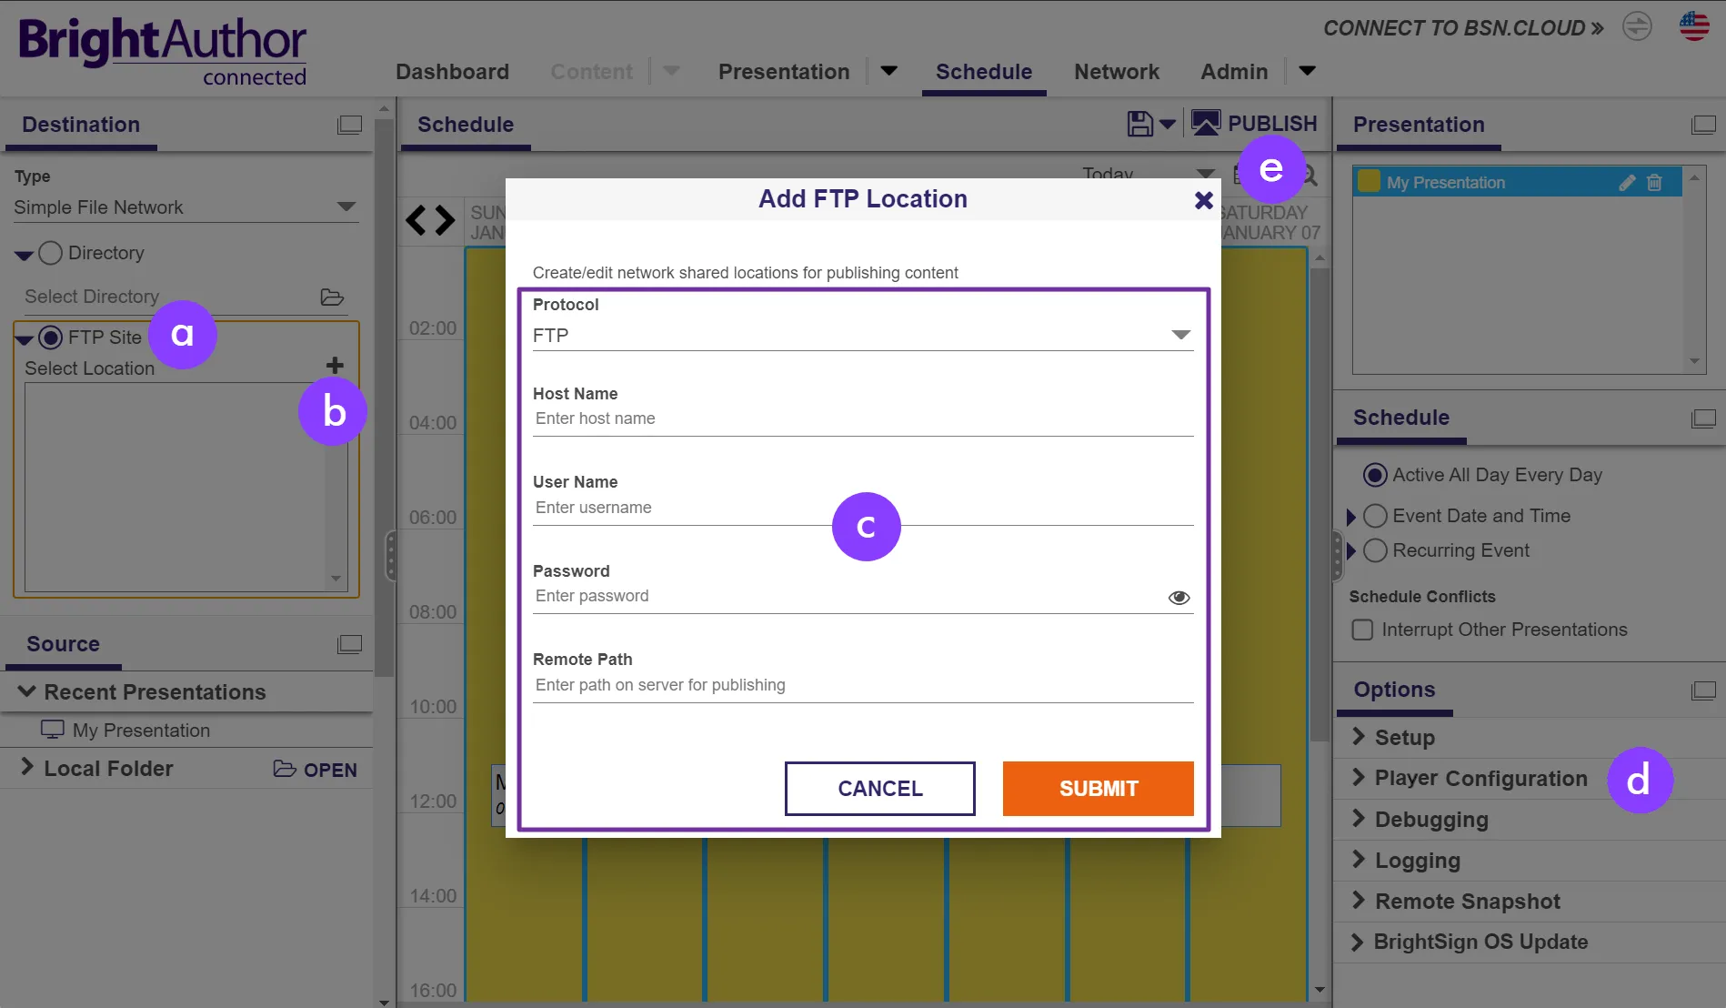This screenshot has height=1008, width=1726.
Task: Click the browse directory folder icon
Action: (332, 297)
